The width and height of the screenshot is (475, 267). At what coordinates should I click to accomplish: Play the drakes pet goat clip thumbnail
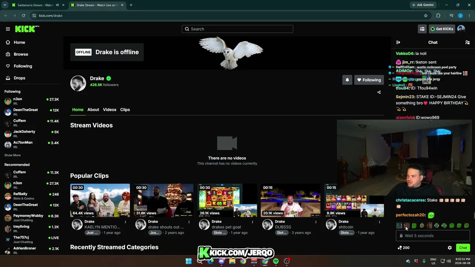(227, 200)
